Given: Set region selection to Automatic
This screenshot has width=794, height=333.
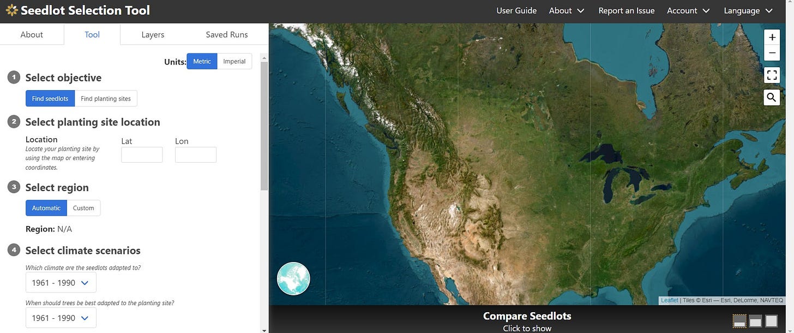Looking at the screenshot, I should coord(46,208).
